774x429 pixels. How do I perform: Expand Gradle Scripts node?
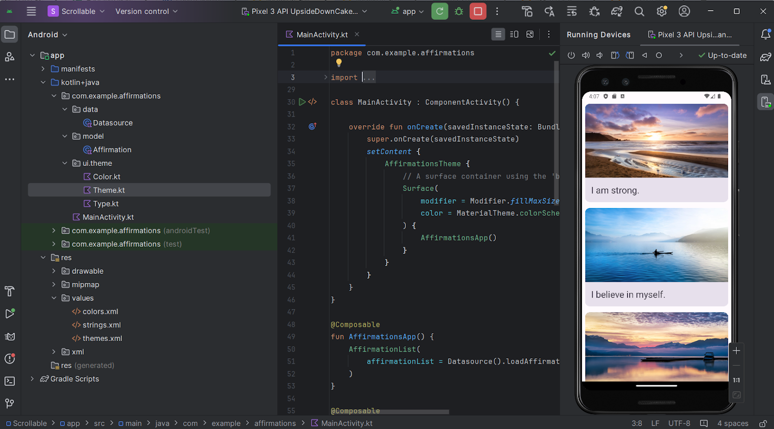click(x=32, y=379)
